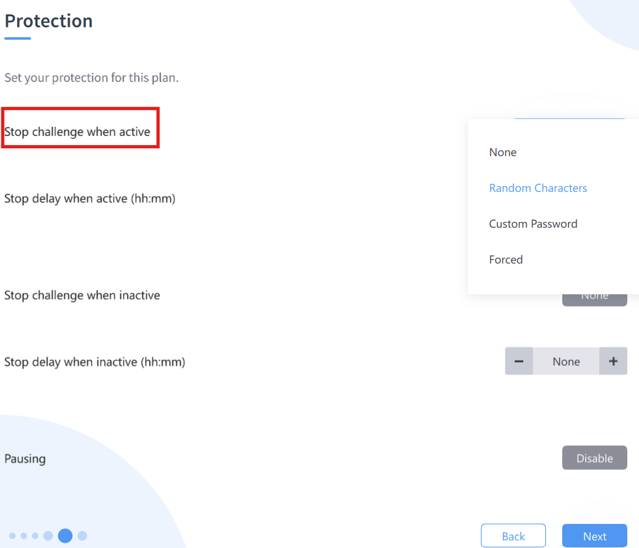Viewport: 639px width, 548px height.
Task: Click the third wizard step dot
Action: [x=35, y=536]
